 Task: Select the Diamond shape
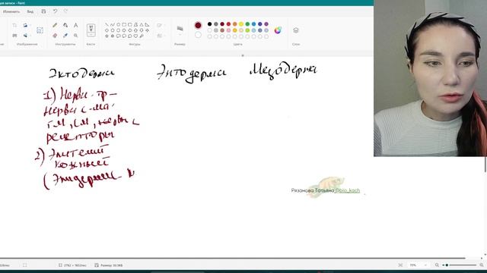pos(107,30)
